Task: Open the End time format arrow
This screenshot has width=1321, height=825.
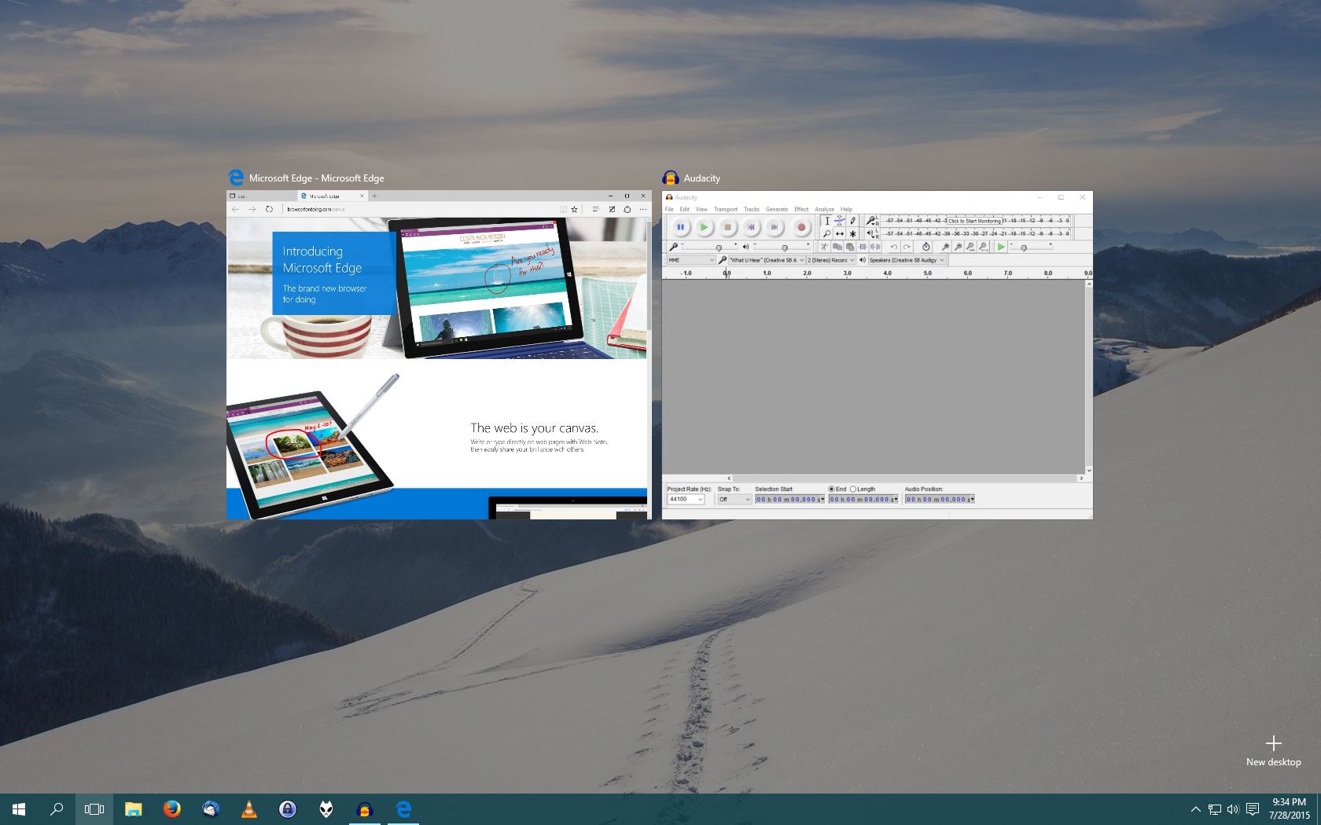Action: click(x=895, y=500)
